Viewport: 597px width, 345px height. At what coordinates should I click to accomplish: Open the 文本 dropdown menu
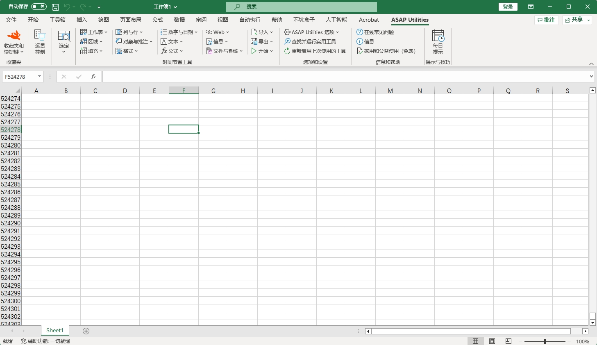172,41
